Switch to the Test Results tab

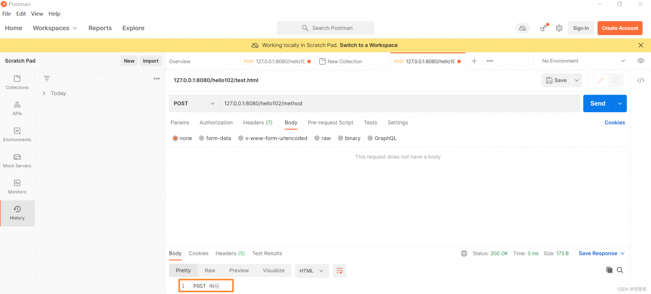coord(267,253)
